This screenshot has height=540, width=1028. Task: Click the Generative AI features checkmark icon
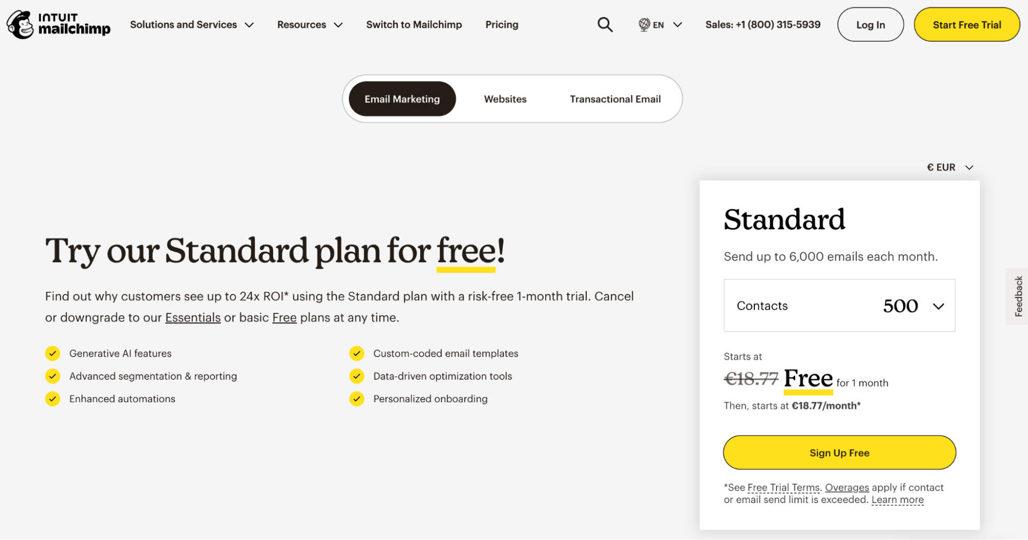tap(52, 353)
